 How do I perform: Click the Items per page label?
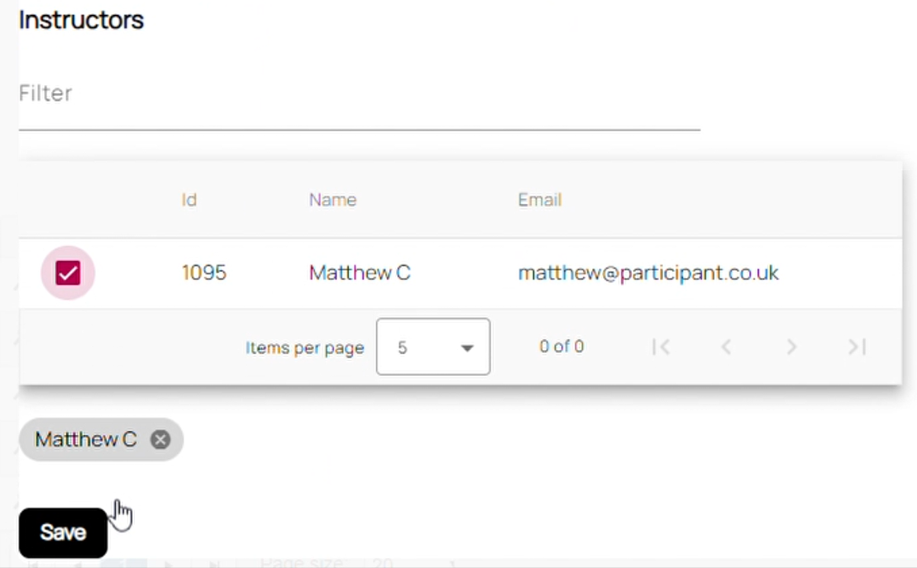coord(304,348)
